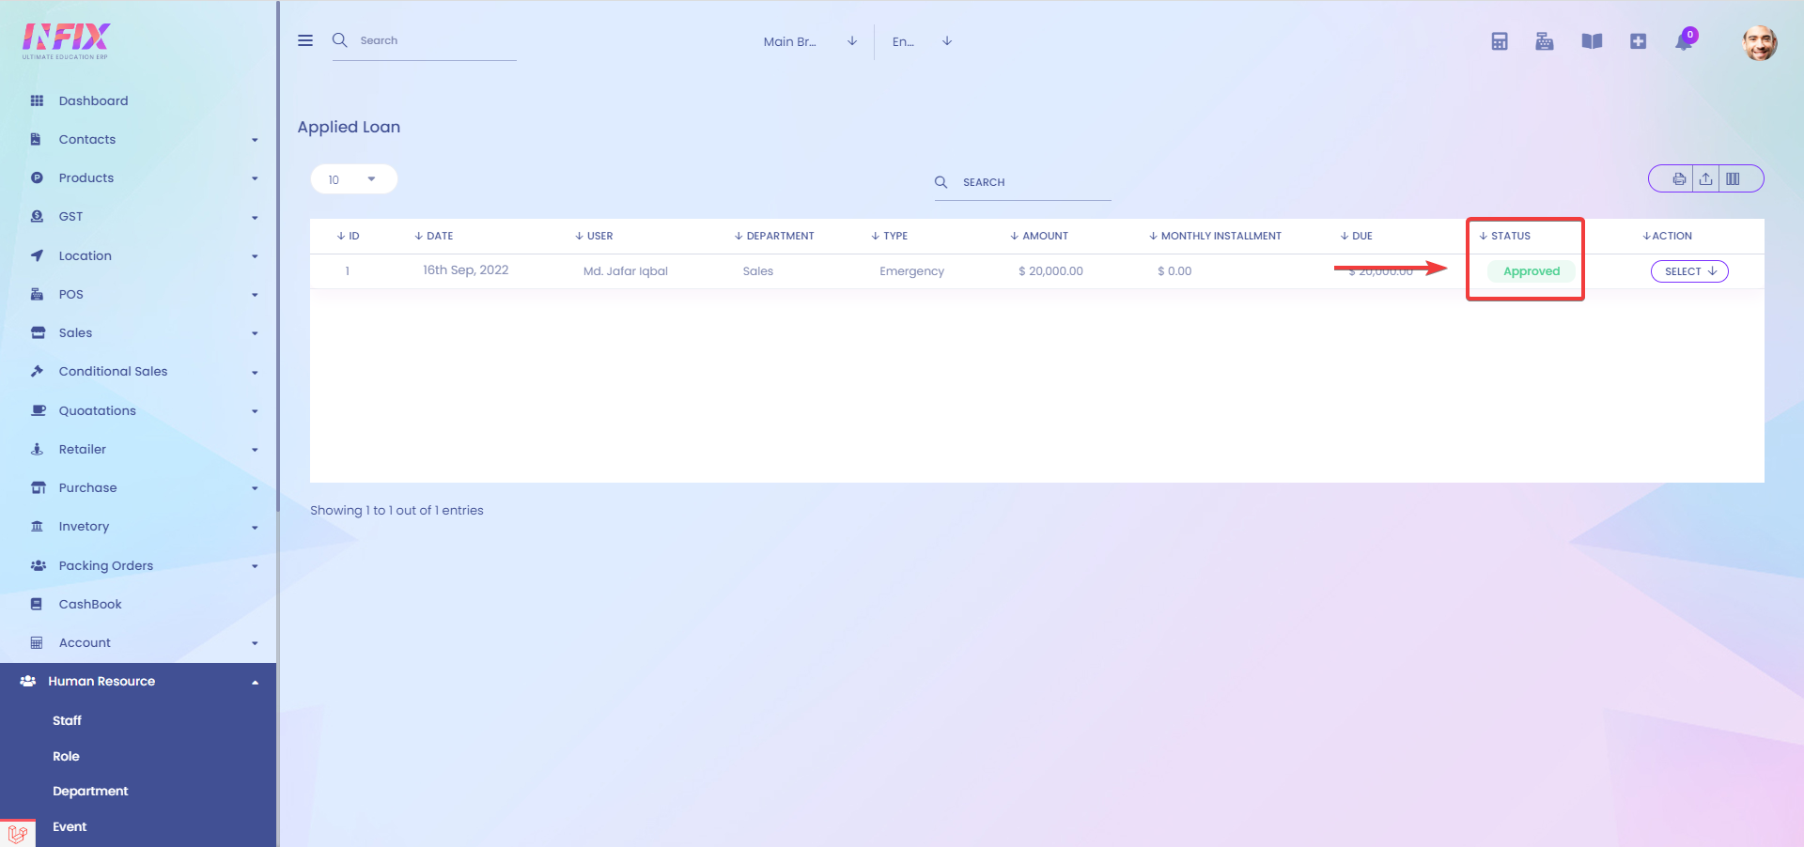Sort table by USER column
This screenshot has height=847, width=1804.
594,236
